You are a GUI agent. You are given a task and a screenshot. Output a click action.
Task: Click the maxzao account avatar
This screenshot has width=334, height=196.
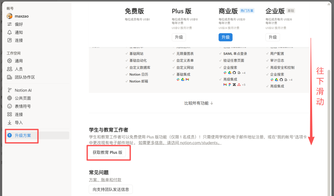9,16
